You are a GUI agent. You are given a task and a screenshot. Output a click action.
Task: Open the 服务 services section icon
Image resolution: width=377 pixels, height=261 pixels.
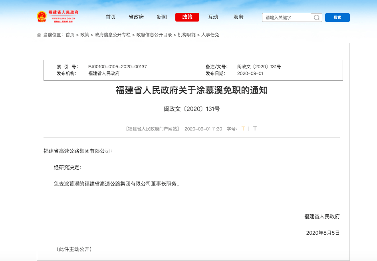pyautogui.click(x=238, y=17)
